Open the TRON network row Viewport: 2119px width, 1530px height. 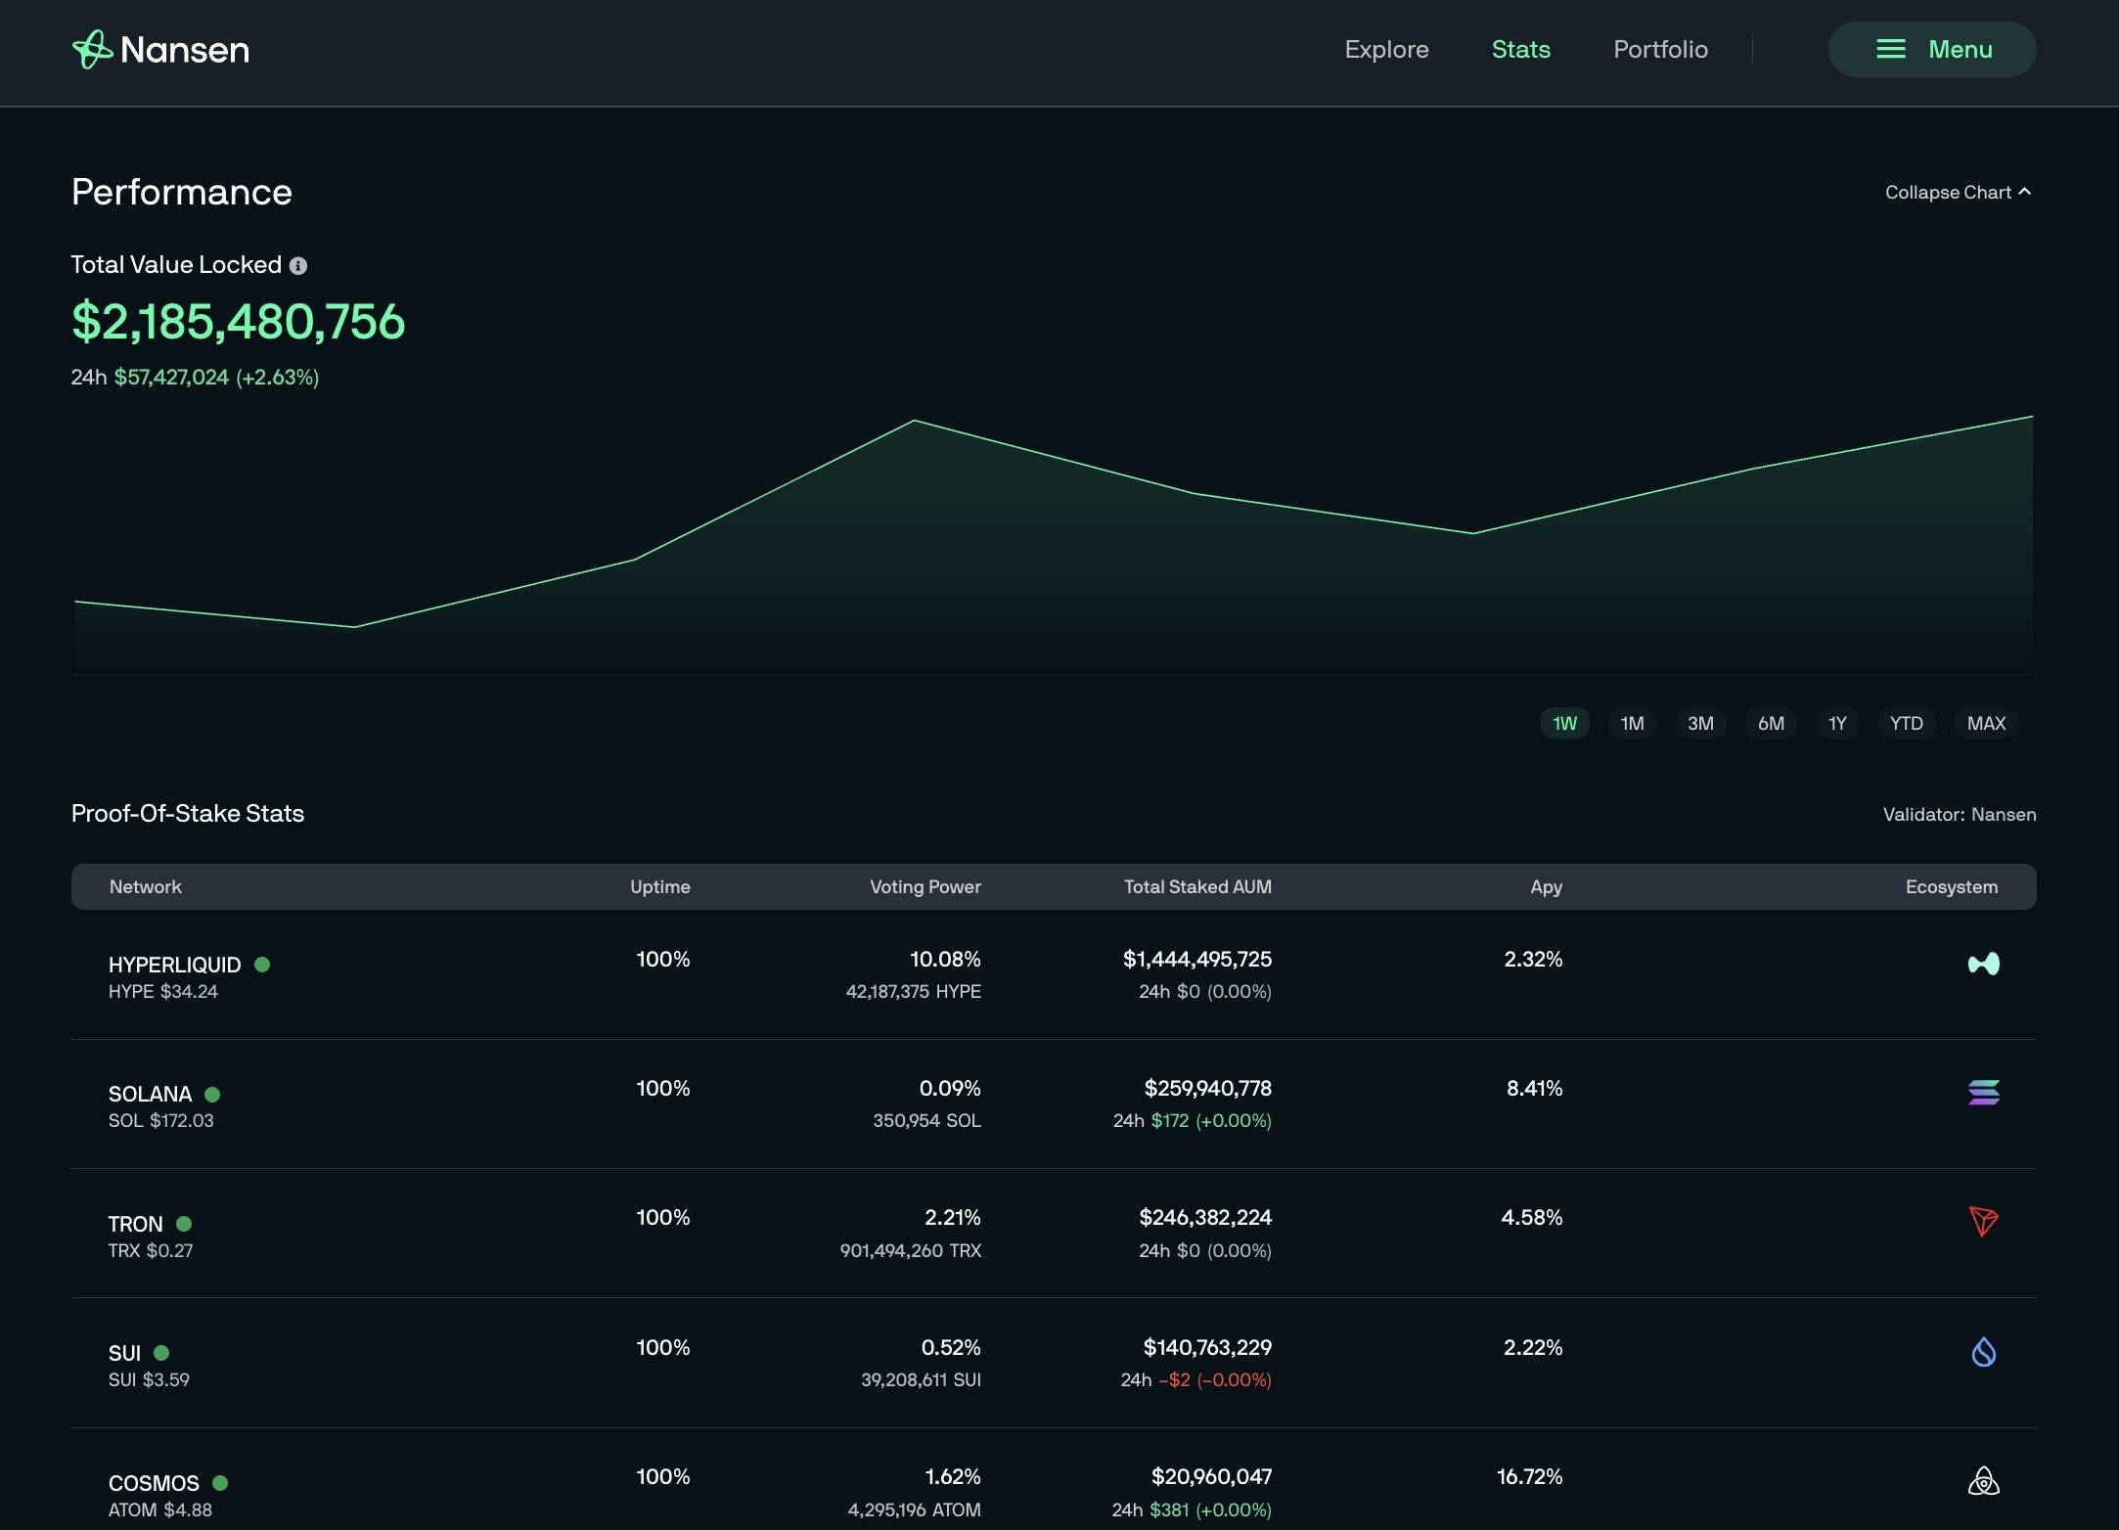point(1054,1234)
